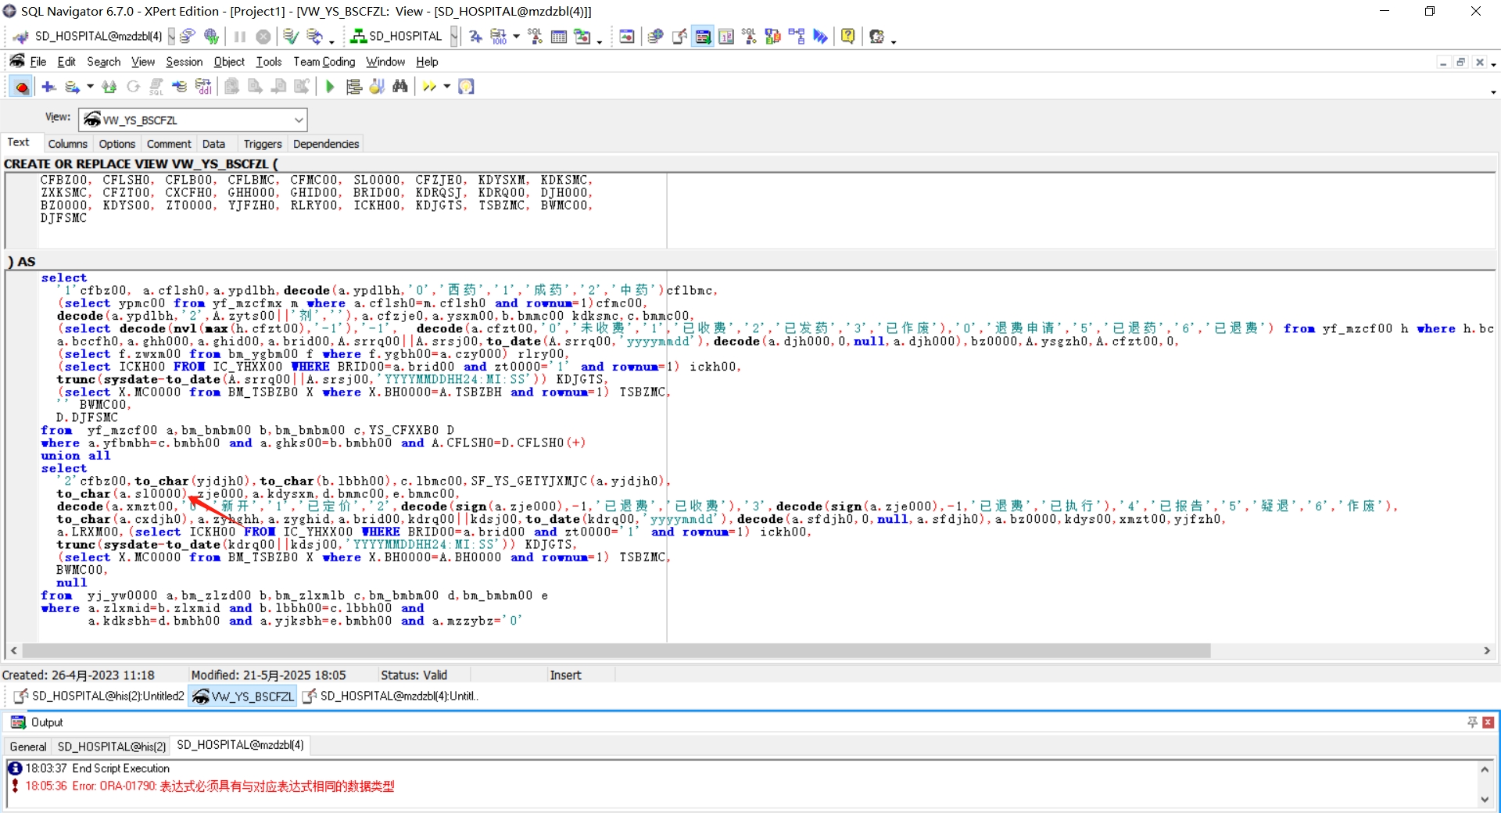Click the lightbulb icon in the view toolbar
This screenshot has width=1501, height=813.
[466, 87]
